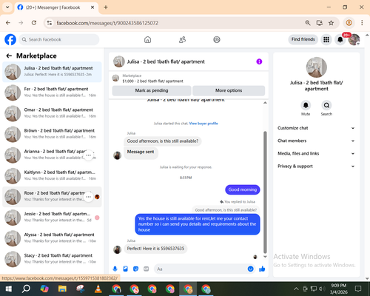Go to the Home feed icon
The width and height of the screenshot is (370, 296).
(x=147, y=39)
